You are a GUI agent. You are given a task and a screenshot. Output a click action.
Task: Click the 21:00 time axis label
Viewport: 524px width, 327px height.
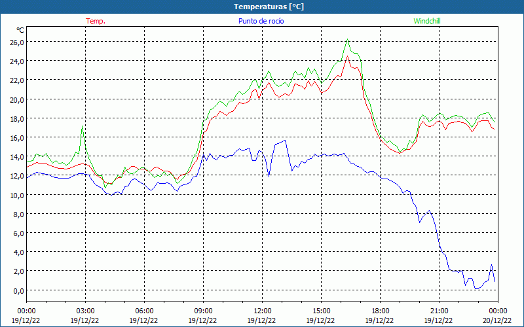(x=439, y=311)
